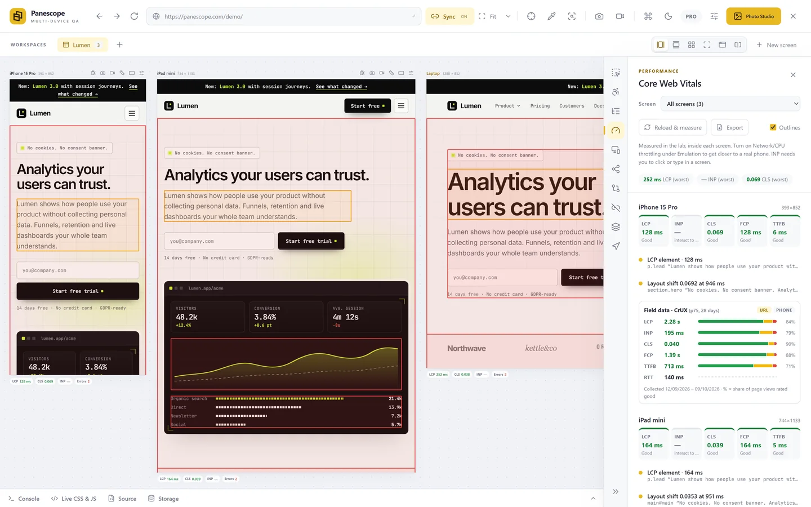Switch to the grid layout view button
The width and height of the screenshot is (811, 507).
coord(692,45)
